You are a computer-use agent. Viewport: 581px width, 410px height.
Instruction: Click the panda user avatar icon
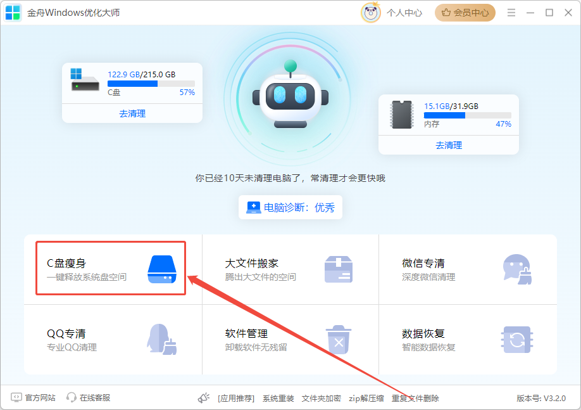370,13
